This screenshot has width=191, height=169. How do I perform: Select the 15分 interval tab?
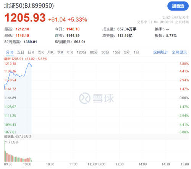tap(117, 52)
